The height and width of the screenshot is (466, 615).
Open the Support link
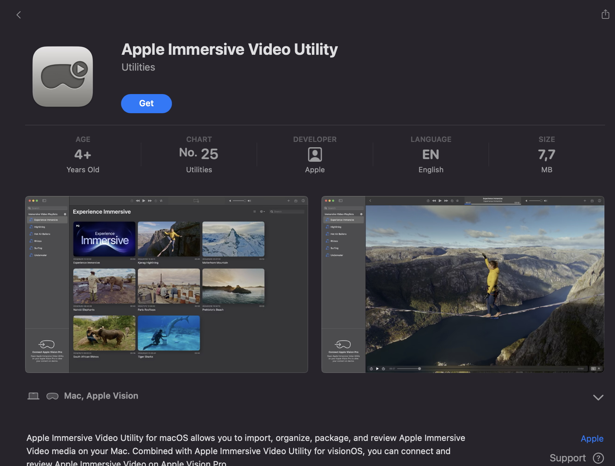[567, 458]
